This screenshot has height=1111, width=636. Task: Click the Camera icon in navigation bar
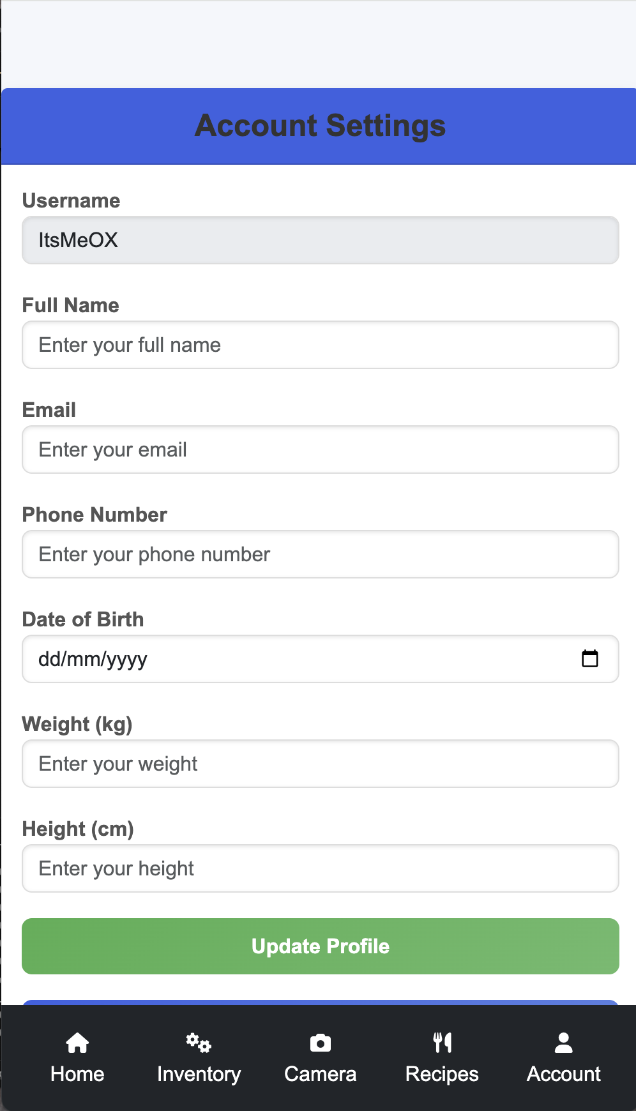(x=320, y=1043)
